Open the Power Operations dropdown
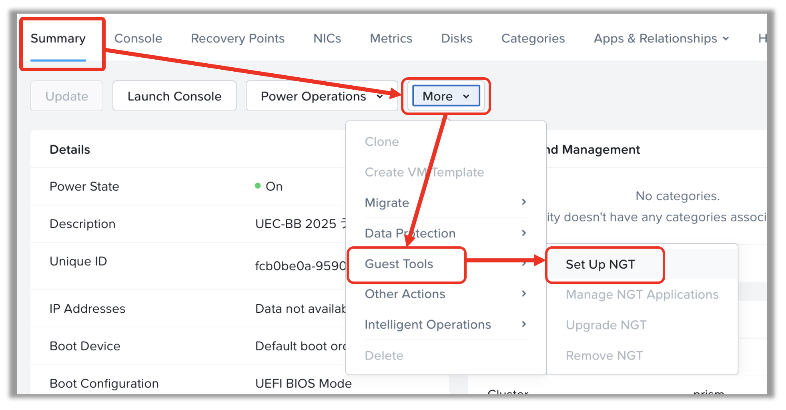This screenshot has width=786, height=410. click(x=321, y=96)
